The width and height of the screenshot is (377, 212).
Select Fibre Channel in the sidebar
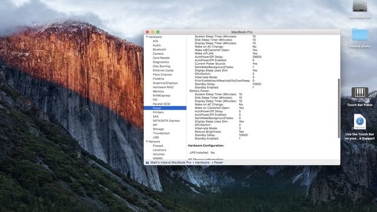163,75
